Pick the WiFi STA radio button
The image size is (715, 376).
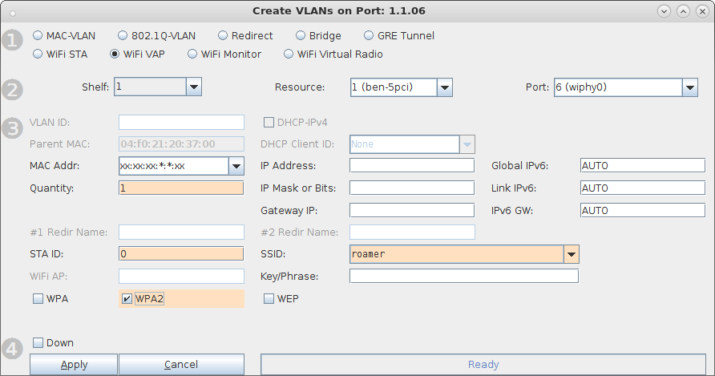38,55
